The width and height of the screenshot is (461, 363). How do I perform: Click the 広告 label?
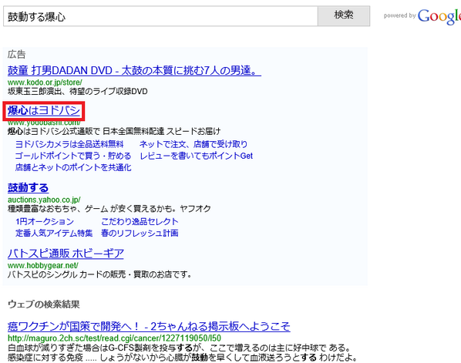coord(17,55)
